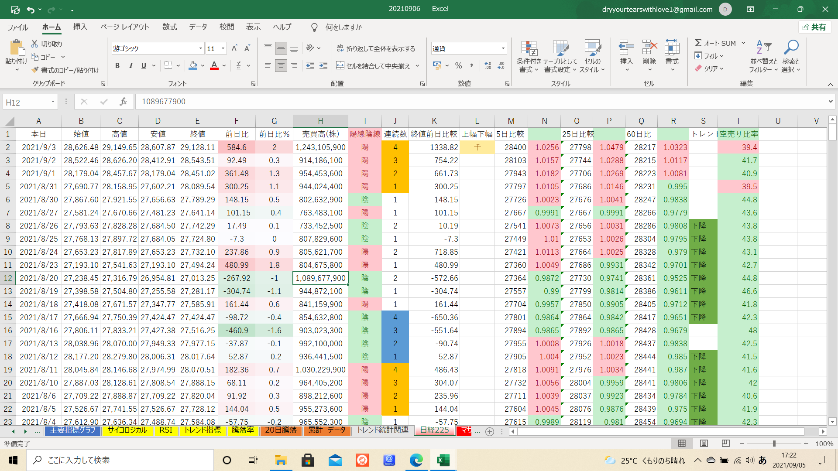
Task: Switch to the RSI sheet tab
Action: [x=165, y=430]
